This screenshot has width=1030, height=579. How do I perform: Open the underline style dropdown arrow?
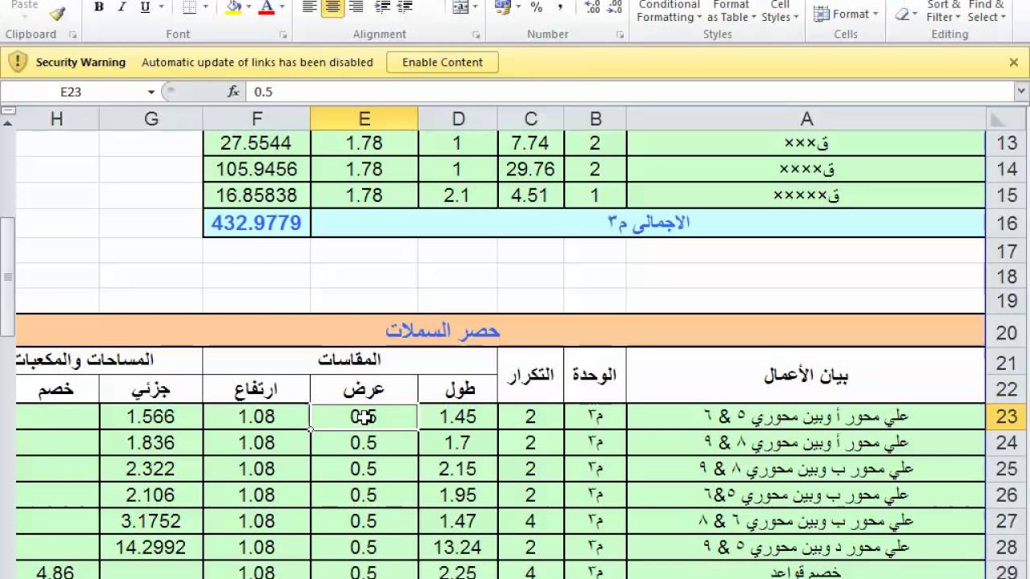point(161,7)
